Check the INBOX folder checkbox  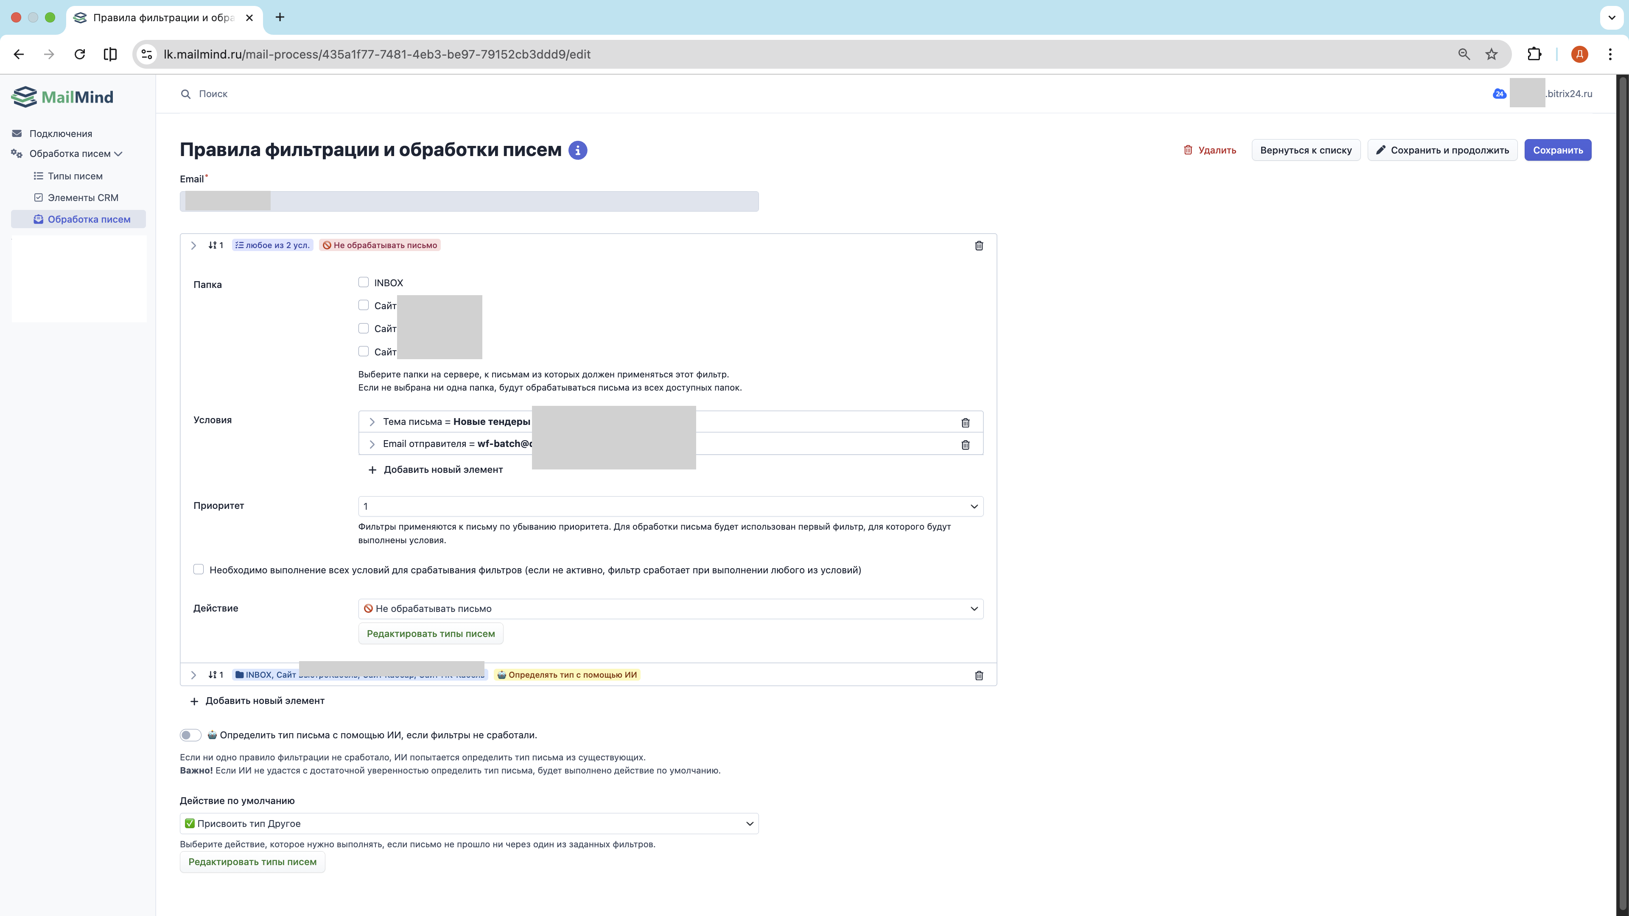[364, 282]
